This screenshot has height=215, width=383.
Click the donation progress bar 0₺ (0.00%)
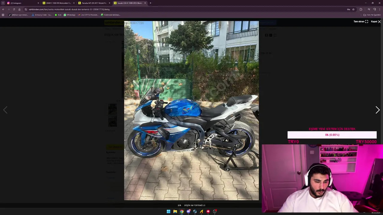click(x=332, y=135)
